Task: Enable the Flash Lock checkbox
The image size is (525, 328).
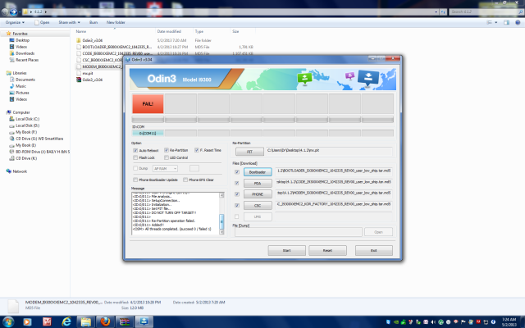Action: (x=135, y=157)
